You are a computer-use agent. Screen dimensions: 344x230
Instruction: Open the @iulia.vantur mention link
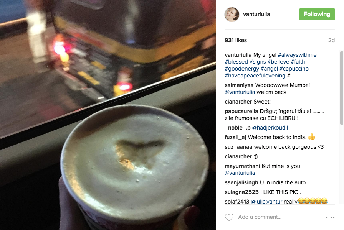pyautogui.click(x=266, y=202)
